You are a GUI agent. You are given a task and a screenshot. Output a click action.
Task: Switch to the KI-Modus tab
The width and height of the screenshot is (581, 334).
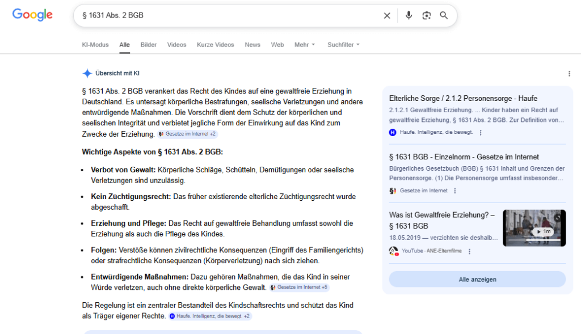[95, 45]
